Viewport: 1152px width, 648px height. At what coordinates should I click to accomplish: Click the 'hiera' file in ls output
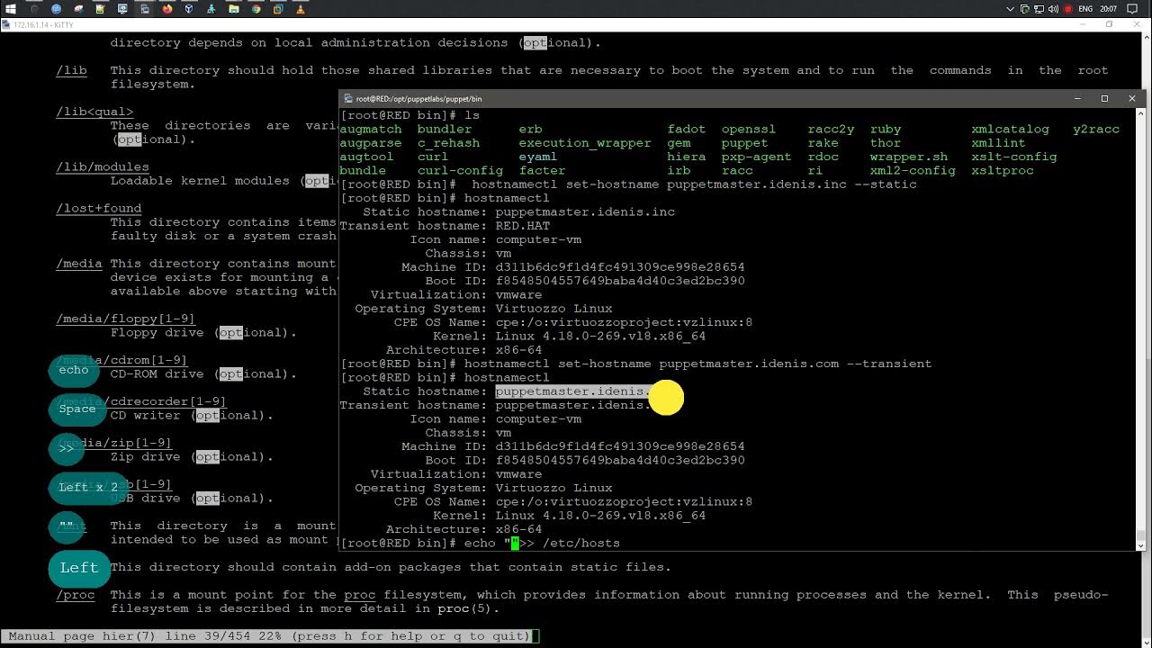pos(686,157)
